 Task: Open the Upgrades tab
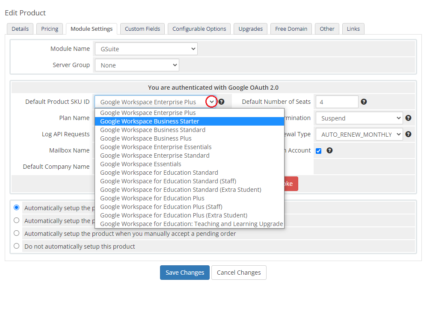[251, 29]
